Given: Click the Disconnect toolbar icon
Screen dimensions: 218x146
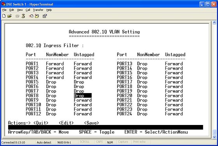Looking at the screenshot, I should [x=23, y=16].
